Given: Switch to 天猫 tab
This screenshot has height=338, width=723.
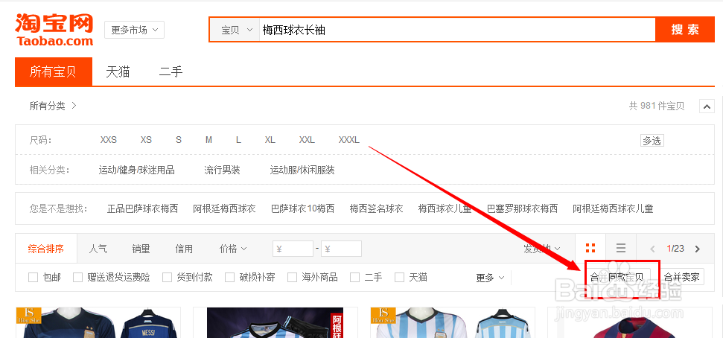Looking at the screenshot, I should tap(118, 71).
